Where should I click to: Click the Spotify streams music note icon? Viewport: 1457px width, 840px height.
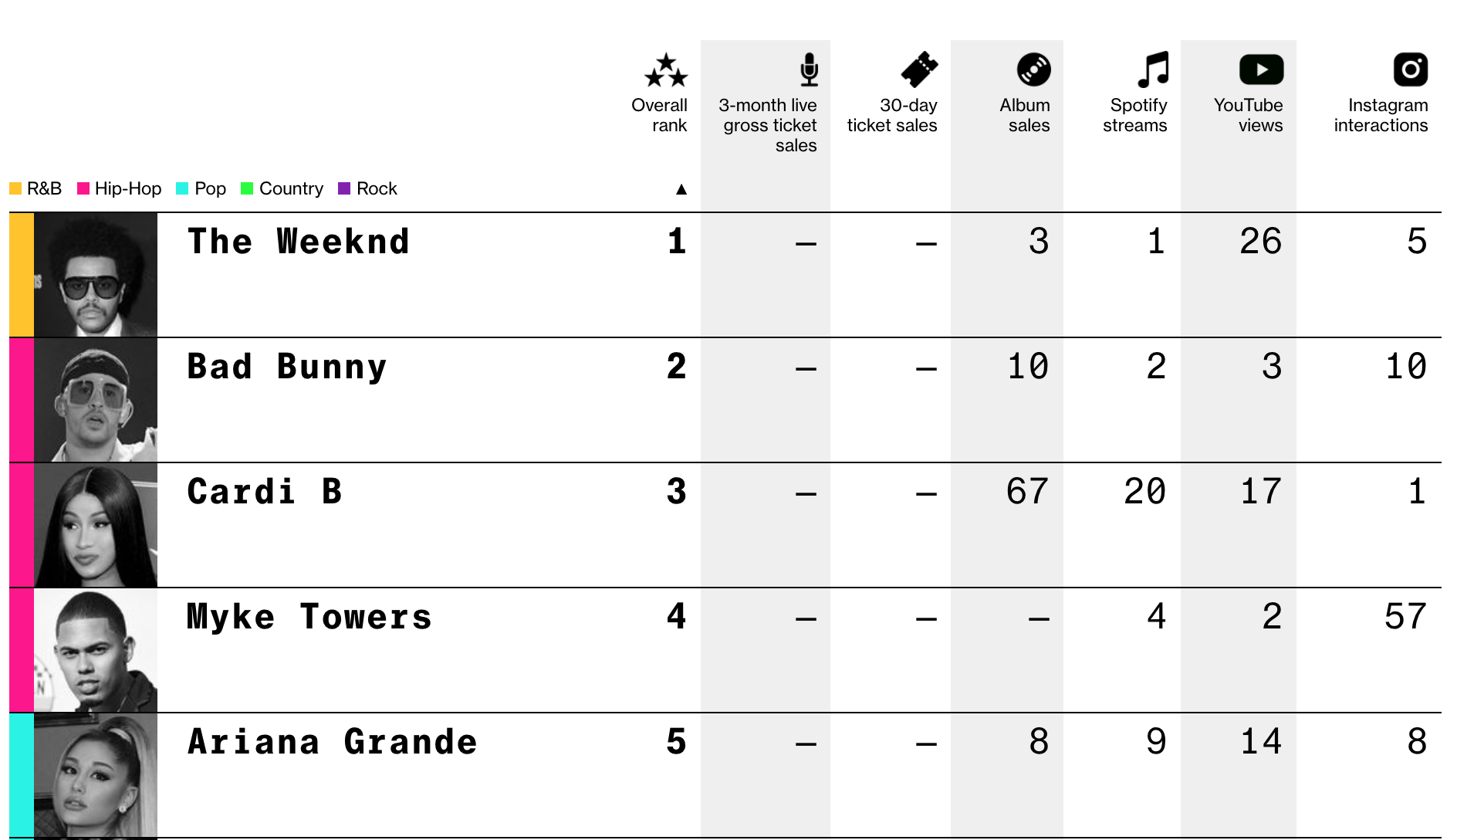click(1153, 69)
